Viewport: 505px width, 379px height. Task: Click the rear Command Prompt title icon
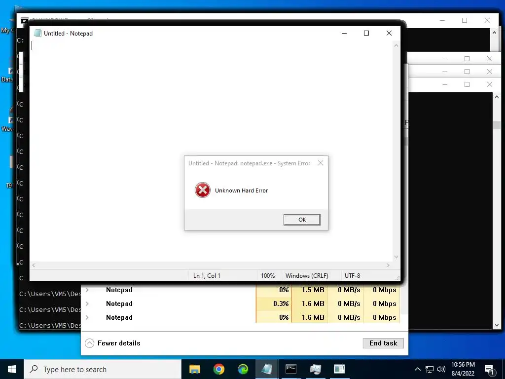pyautogui.click(x=24, y=21)
